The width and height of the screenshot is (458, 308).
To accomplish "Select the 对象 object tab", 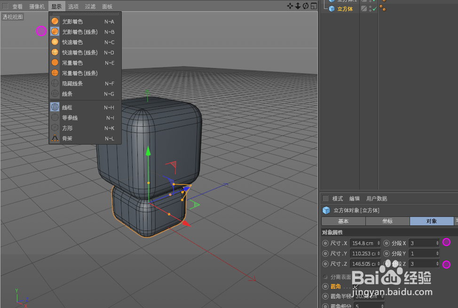I will (432, 221).
